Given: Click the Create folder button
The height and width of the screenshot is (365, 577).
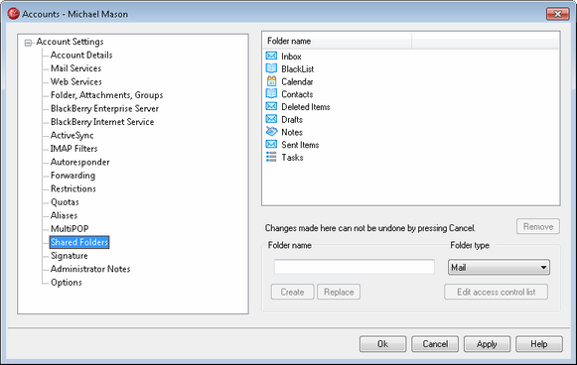Looking at the screenshot, I should pos(293,292).
